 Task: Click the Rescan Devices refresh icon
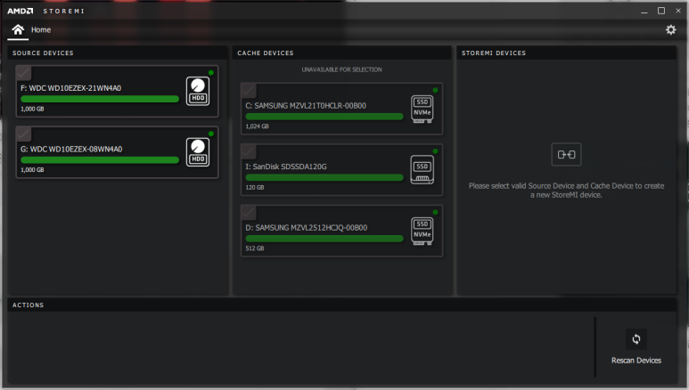[636, 339]
